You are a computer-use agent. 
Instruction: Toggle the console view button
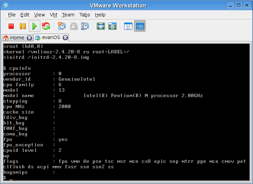tap(139, 26)
